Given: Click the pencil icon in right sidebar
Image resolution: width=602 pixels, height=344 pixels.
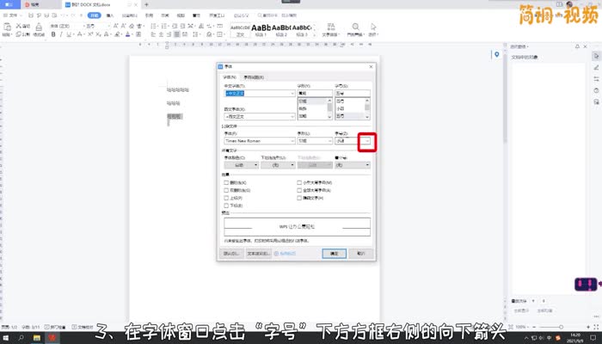Looking at the screenshot, I should click(596, 67).
